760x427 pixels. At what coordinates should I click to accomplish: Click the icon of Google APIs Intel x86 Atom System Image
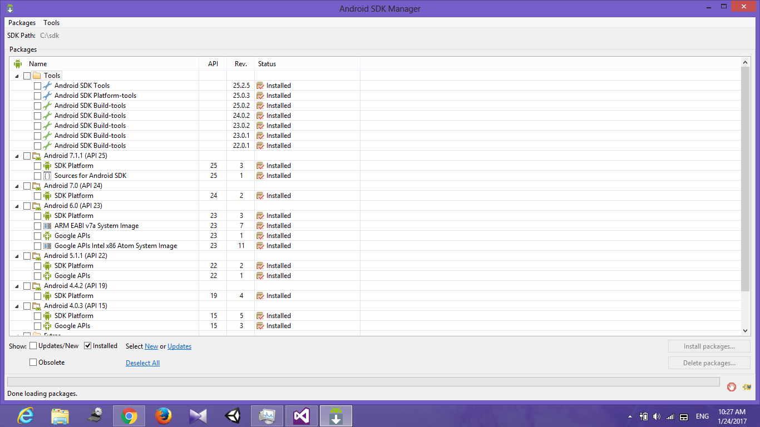[x=47, y=246]
